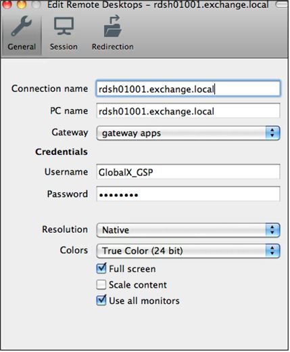
Task: Open the Resolution dropdown set to Native
Action: 188,230
